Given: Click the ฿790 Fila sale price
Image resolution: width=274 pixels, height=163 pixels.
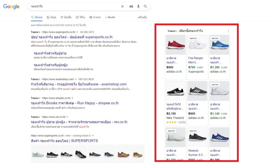Looking at the screenshot, I should (192, 67).
